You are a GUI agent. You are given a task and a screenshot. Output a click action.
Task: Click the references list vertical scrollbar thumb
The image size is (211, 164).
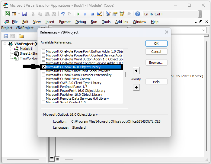point(125,75)
